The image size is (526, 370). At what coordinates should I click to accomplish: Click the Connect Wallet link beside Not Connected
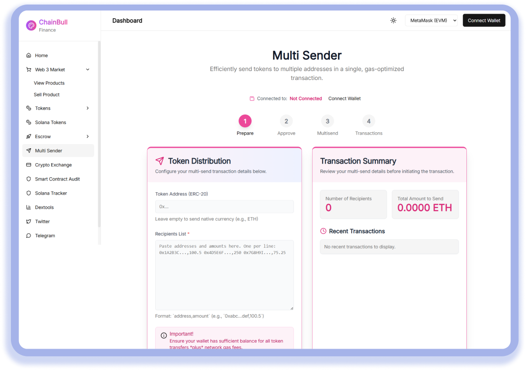[x=344, y=99]
